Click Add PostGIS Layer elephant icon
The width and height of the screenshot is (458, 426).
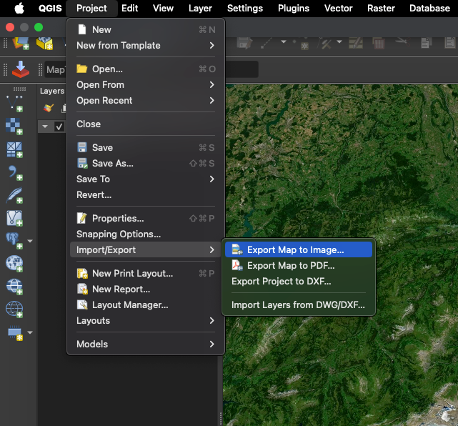click(x=14, y=241)
